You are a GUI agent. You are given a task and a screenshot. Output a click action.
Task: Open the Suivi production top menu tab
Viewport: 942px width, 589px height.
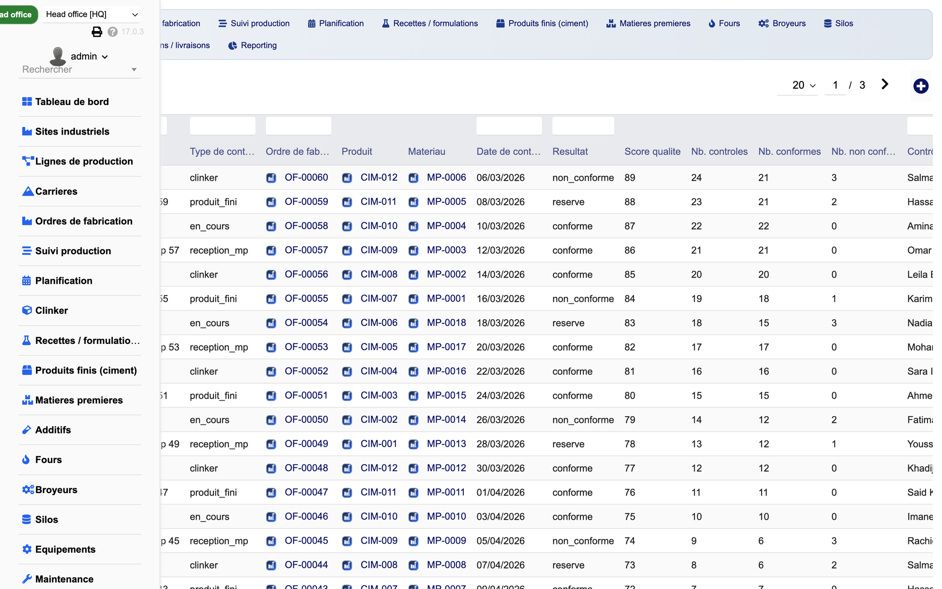pos(254,23)
